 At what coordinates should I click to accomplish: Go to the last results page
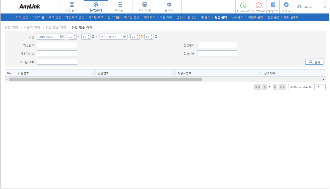pos(282,87)
